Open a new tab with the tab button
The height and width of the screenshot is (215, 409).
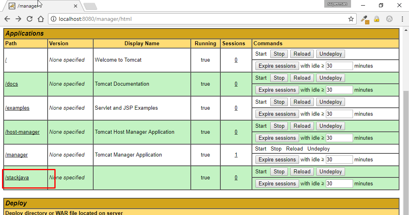click(x=90, y=6)
